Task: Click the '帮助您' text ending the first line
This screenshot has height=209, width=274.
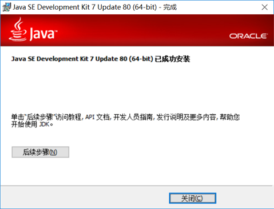Action: pyautogui.click(x=230, y=117)
